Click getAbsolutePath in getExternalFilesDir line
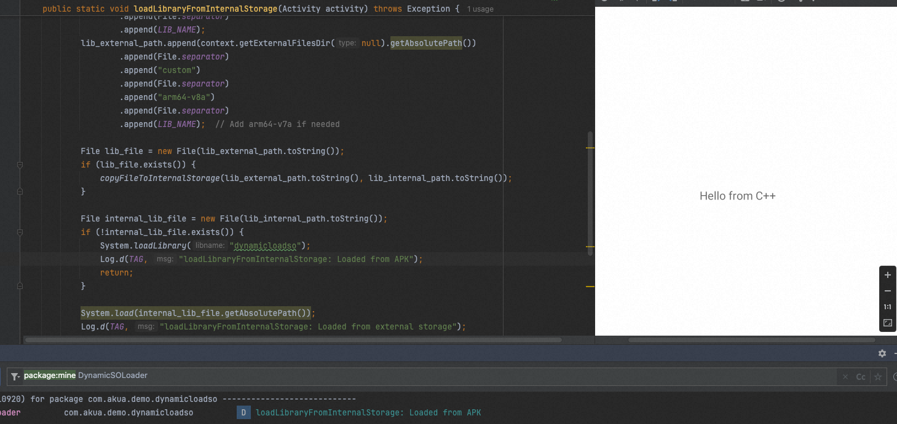 (x=426, y=43)
